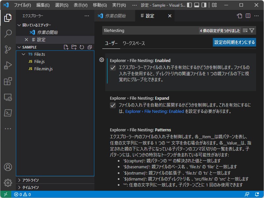Click the Refresh Explorer icon
Viewport: 264px width, 198px height.
click(82, 47)
